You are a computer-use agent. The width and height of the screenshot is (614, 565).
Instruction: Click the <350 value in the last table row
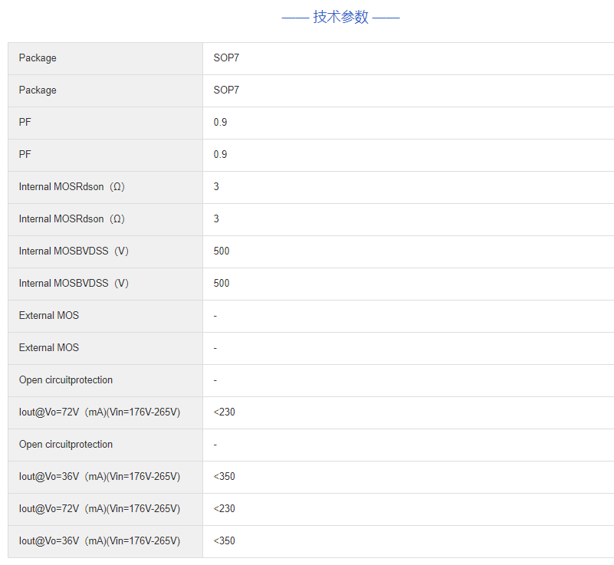pyautogui.click(x=224, y=541)
